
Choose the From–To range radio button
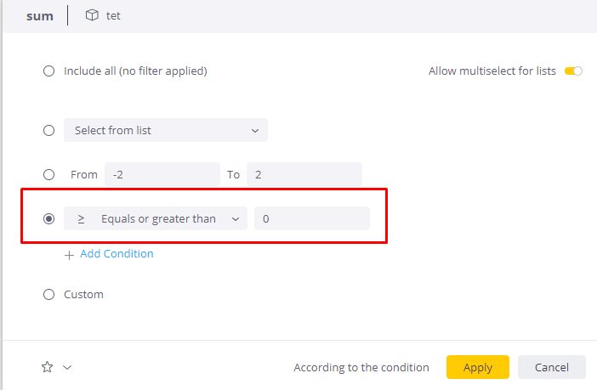coord(49,174)
